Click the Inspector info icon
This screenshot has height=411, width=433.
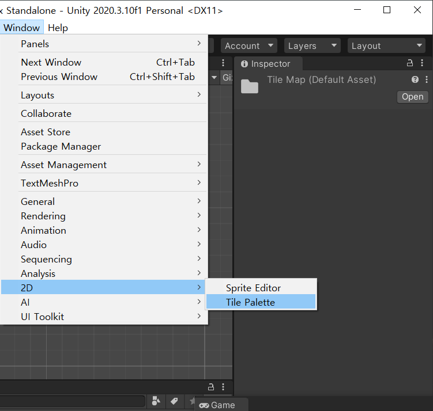pos(244,64)
